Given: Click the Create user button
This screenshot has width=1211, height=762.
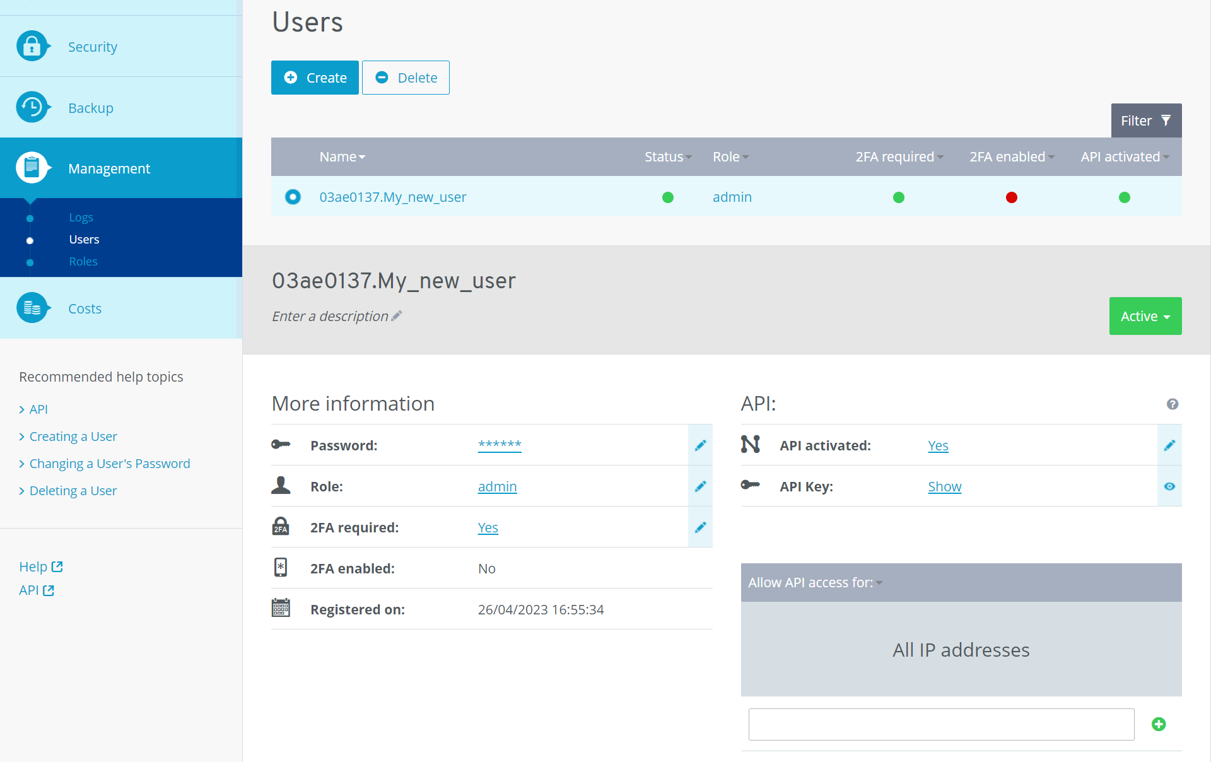Looking at the screenshot, I should pos(315,78).
